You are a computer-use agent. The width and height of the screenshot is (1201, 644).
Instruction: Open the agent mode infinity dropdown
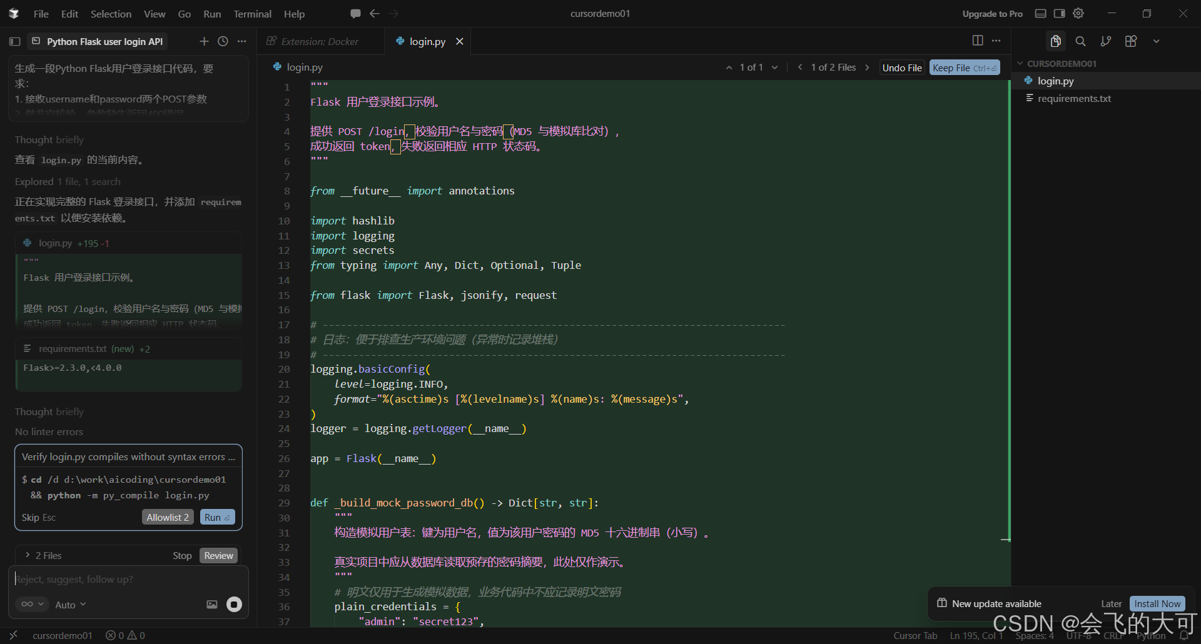pos(32,604)
